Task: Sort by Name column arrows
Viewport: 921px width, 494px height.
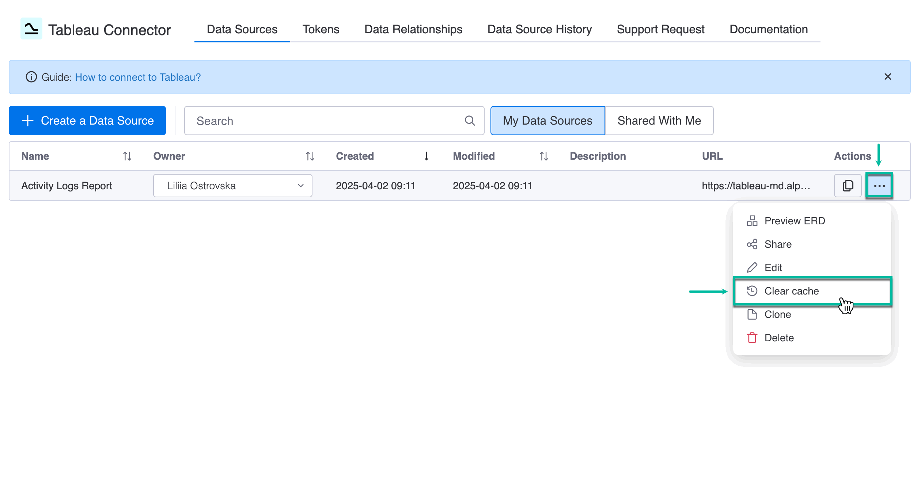Action: pyautogui.click(x=127, y=156)
